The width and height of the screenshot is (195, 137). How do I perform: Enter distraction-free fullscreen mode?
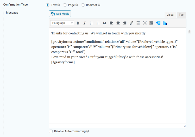click(x=145, y=23)
